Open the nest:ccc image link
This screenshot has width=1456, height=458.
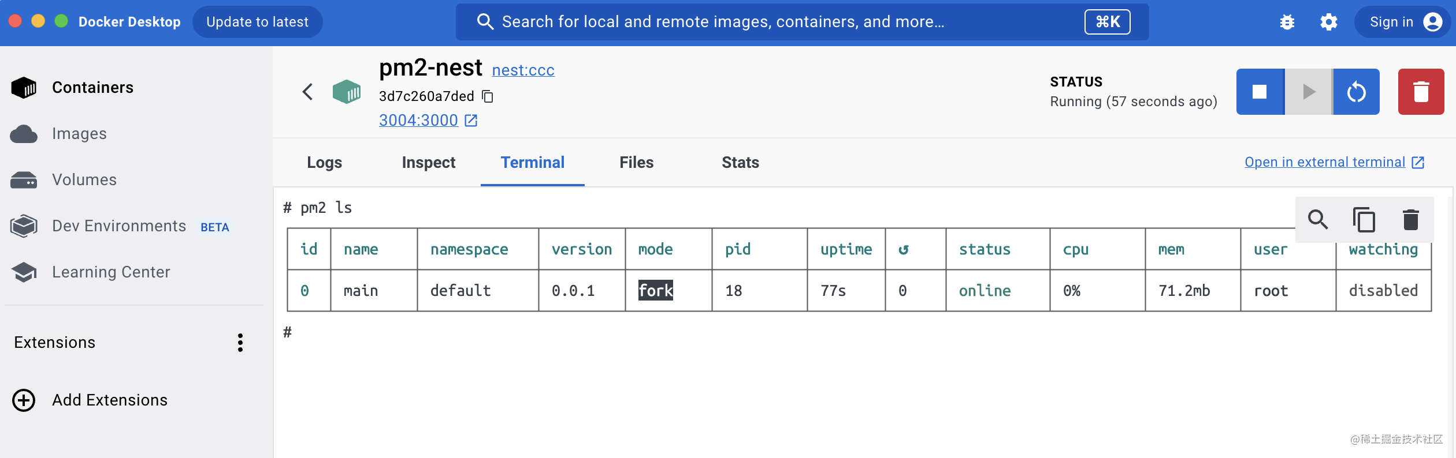click(x=523, y=70)
